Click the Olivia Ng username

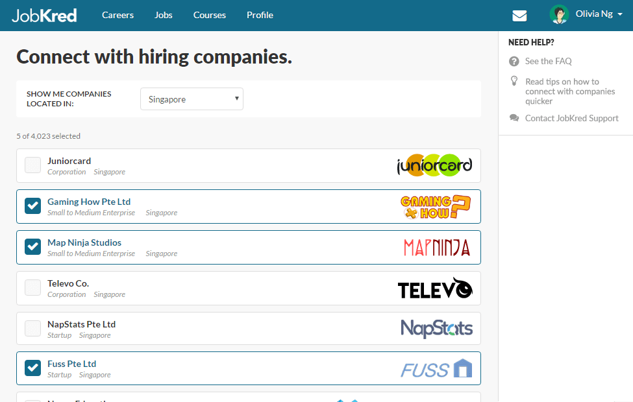coord(594,14)
